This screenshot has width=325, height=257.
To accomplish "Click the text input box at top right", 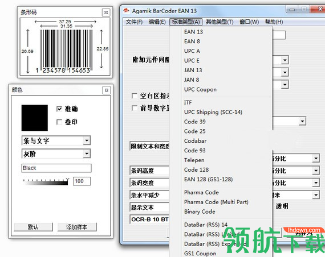I will (x=279, y=35).
